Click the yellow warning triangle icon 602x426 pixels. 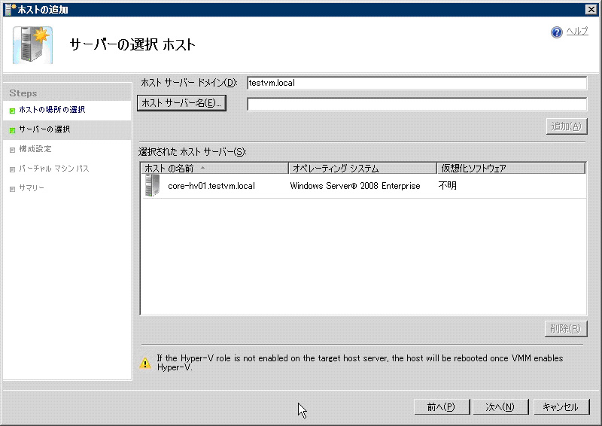pyautogui.click(x=145, y=363)
